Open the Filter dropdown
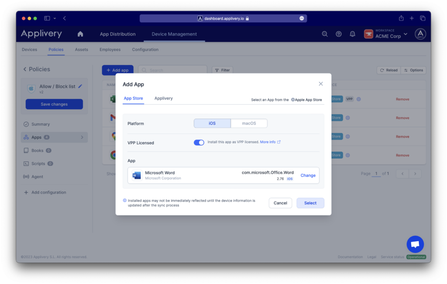447x284 pixels. [222, 70]
